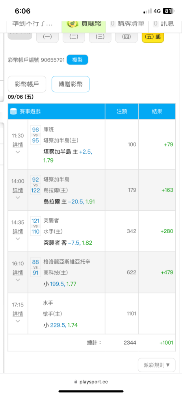Tap the 96 vs 95 score box
This screenshot has width=182, height=396.
coord(35,135)
